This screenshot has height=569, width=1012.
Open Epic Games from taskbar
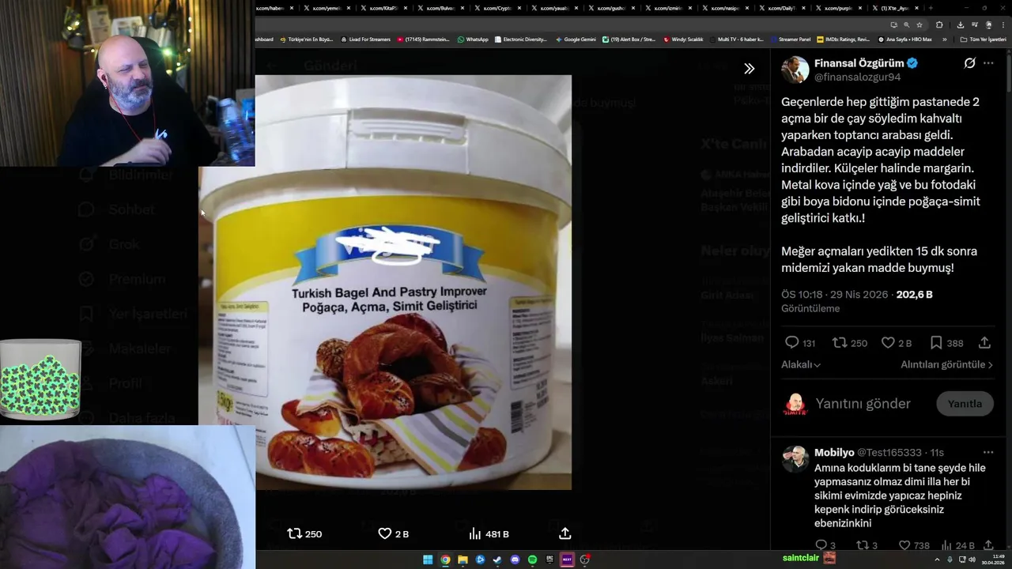click(549, 560)
